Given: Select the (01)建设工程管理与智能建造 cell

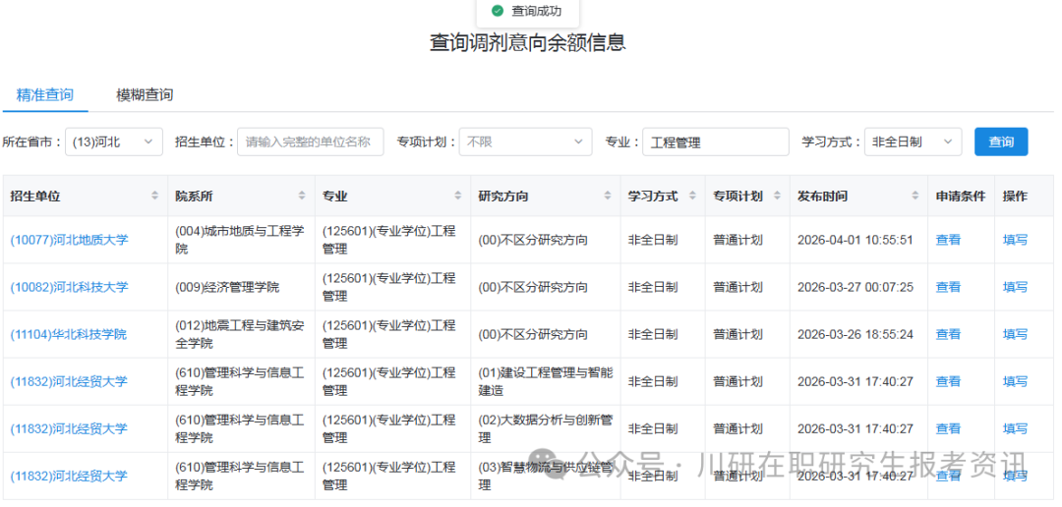Looking at the screenshot, I should coord(545,382).
